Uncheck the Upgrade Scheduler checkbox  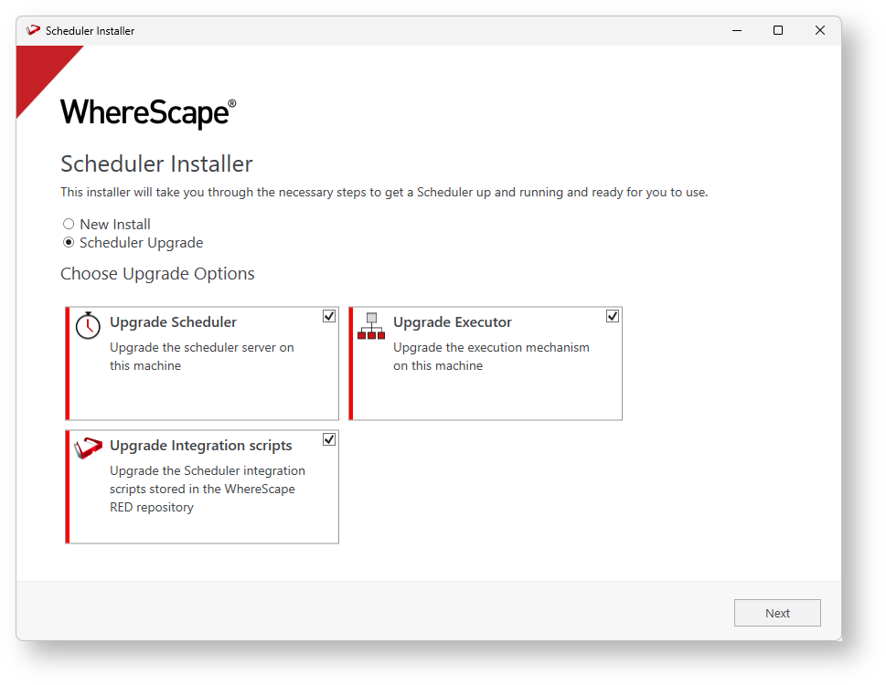[329, 316]
